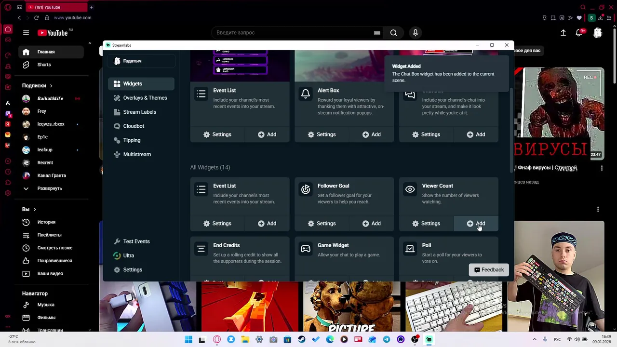Show hidden system tray icons
Image resolution: width=617 pixels, height=347 pixels.
535,340
